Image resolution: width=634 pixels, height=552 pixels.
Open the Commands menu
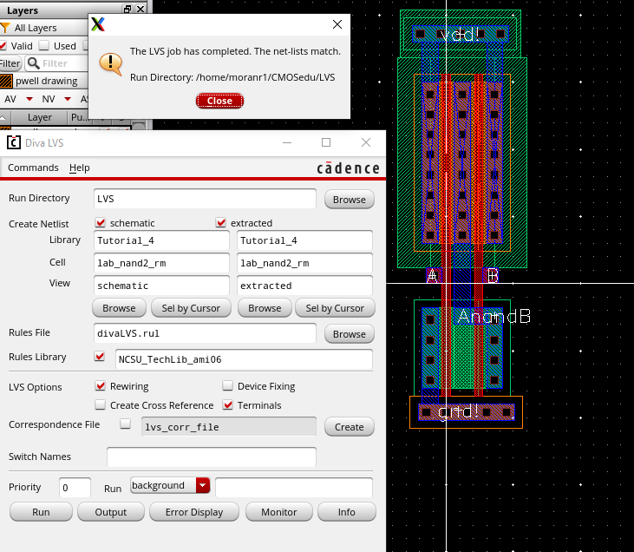pyautogui.click(x=33, y=168)
